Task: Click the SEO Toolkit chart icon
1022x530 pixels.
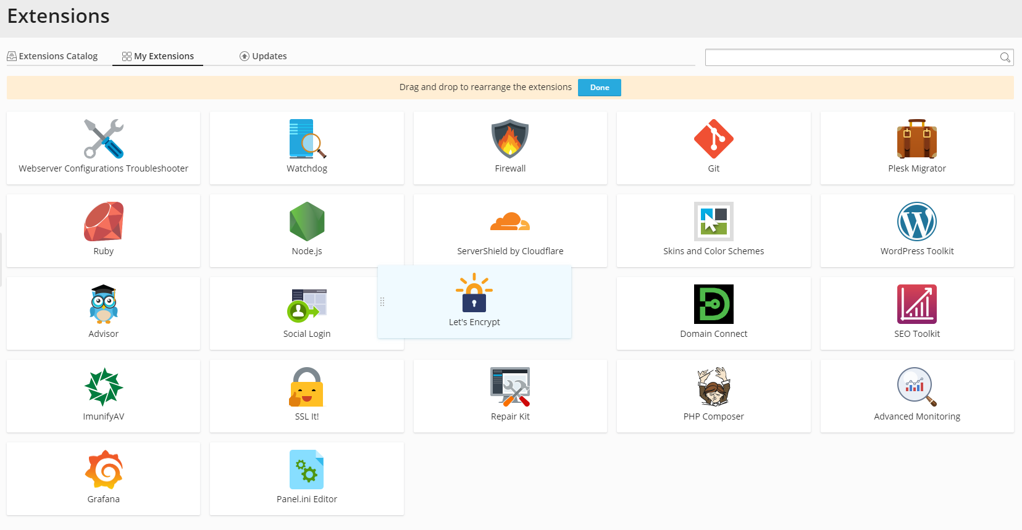Action: tap(916, 304)
